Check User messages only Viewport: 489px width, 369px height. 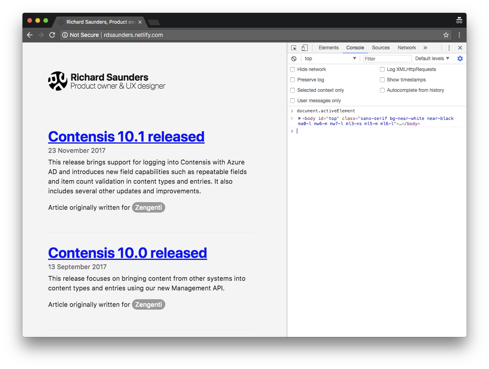pos(292,101)
